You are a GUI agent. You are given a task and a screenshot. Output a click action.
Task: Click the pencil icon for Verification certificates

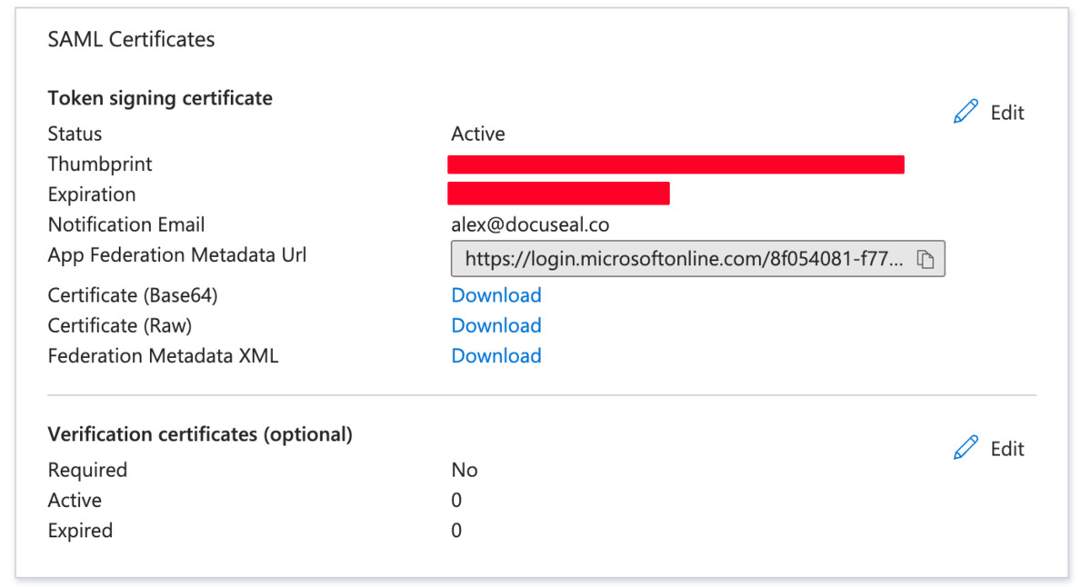(x=966, y=448)
